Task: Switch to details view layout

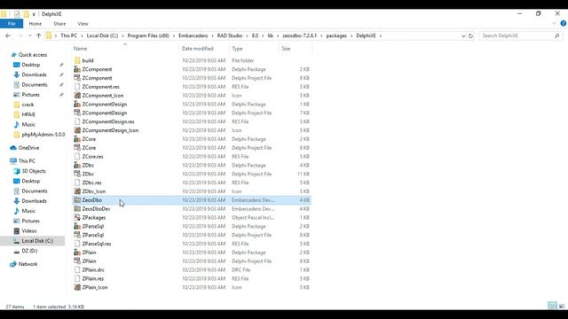Action: point(552,306)
